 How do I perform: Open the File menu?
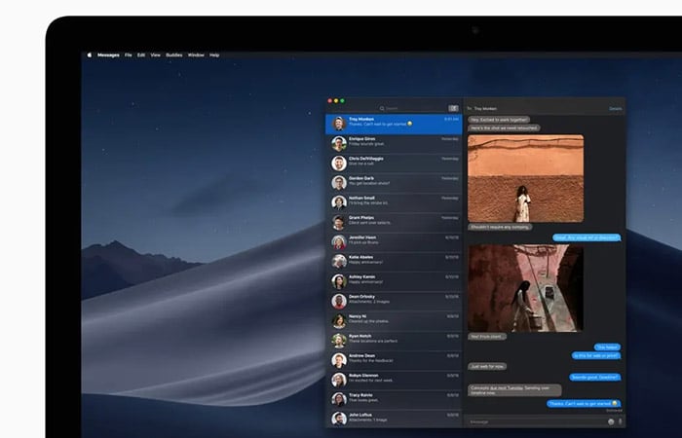pyautogui.click(x=129, y=55)
